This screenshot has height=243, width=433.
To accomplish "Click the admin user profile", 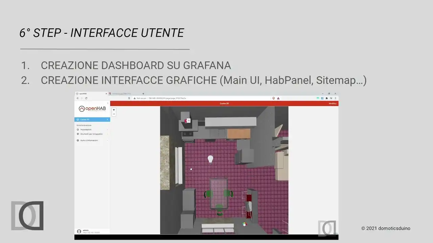I will coord(86,231).
